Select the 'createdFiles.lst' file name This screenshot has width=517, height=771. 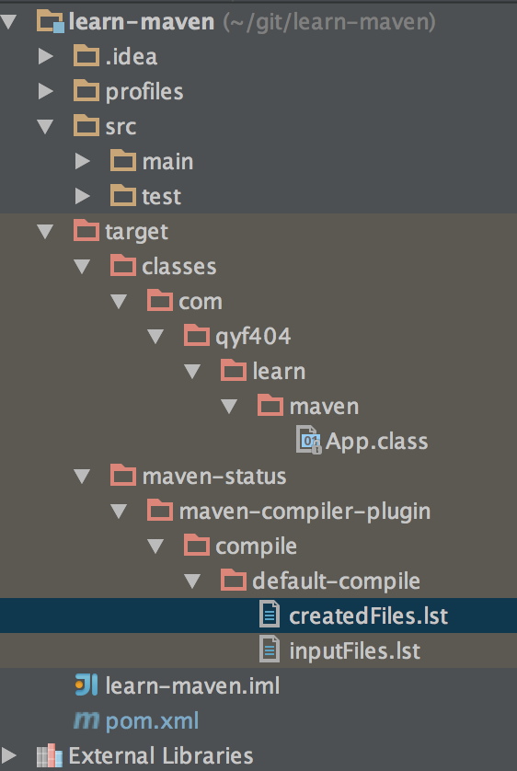coord(368,616)
